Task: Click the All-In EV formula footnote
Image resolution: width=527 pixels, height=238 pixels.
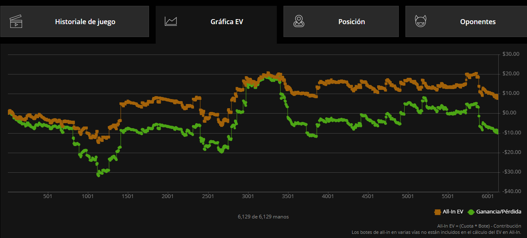Action: [x=479, y=226]
